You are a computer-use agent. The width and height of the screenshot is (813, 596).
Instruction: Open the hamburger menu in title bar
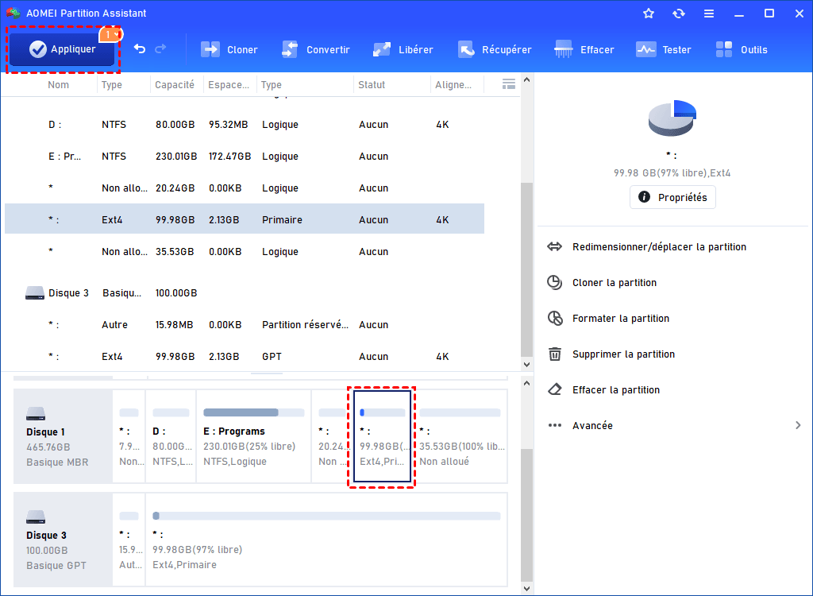coord(709,14)
